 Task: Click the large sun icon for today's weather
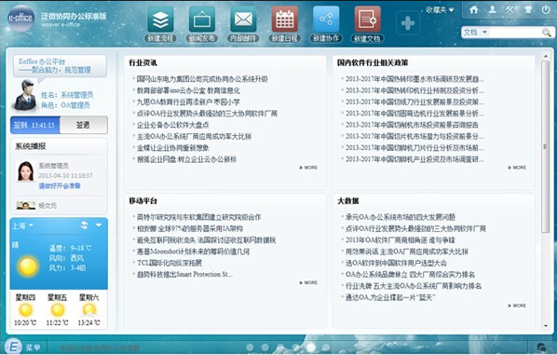coord(28,266)
